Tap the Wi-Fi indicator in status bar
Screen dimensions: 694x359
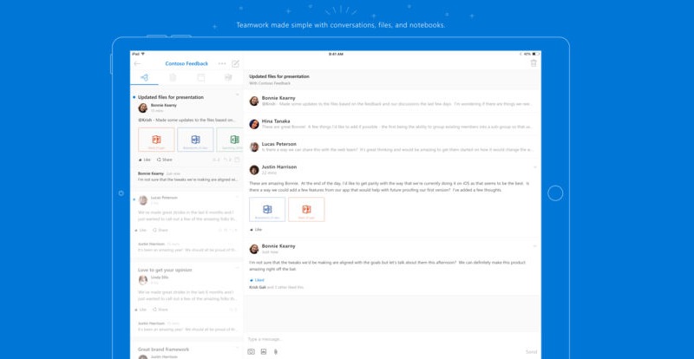[143, 54]
